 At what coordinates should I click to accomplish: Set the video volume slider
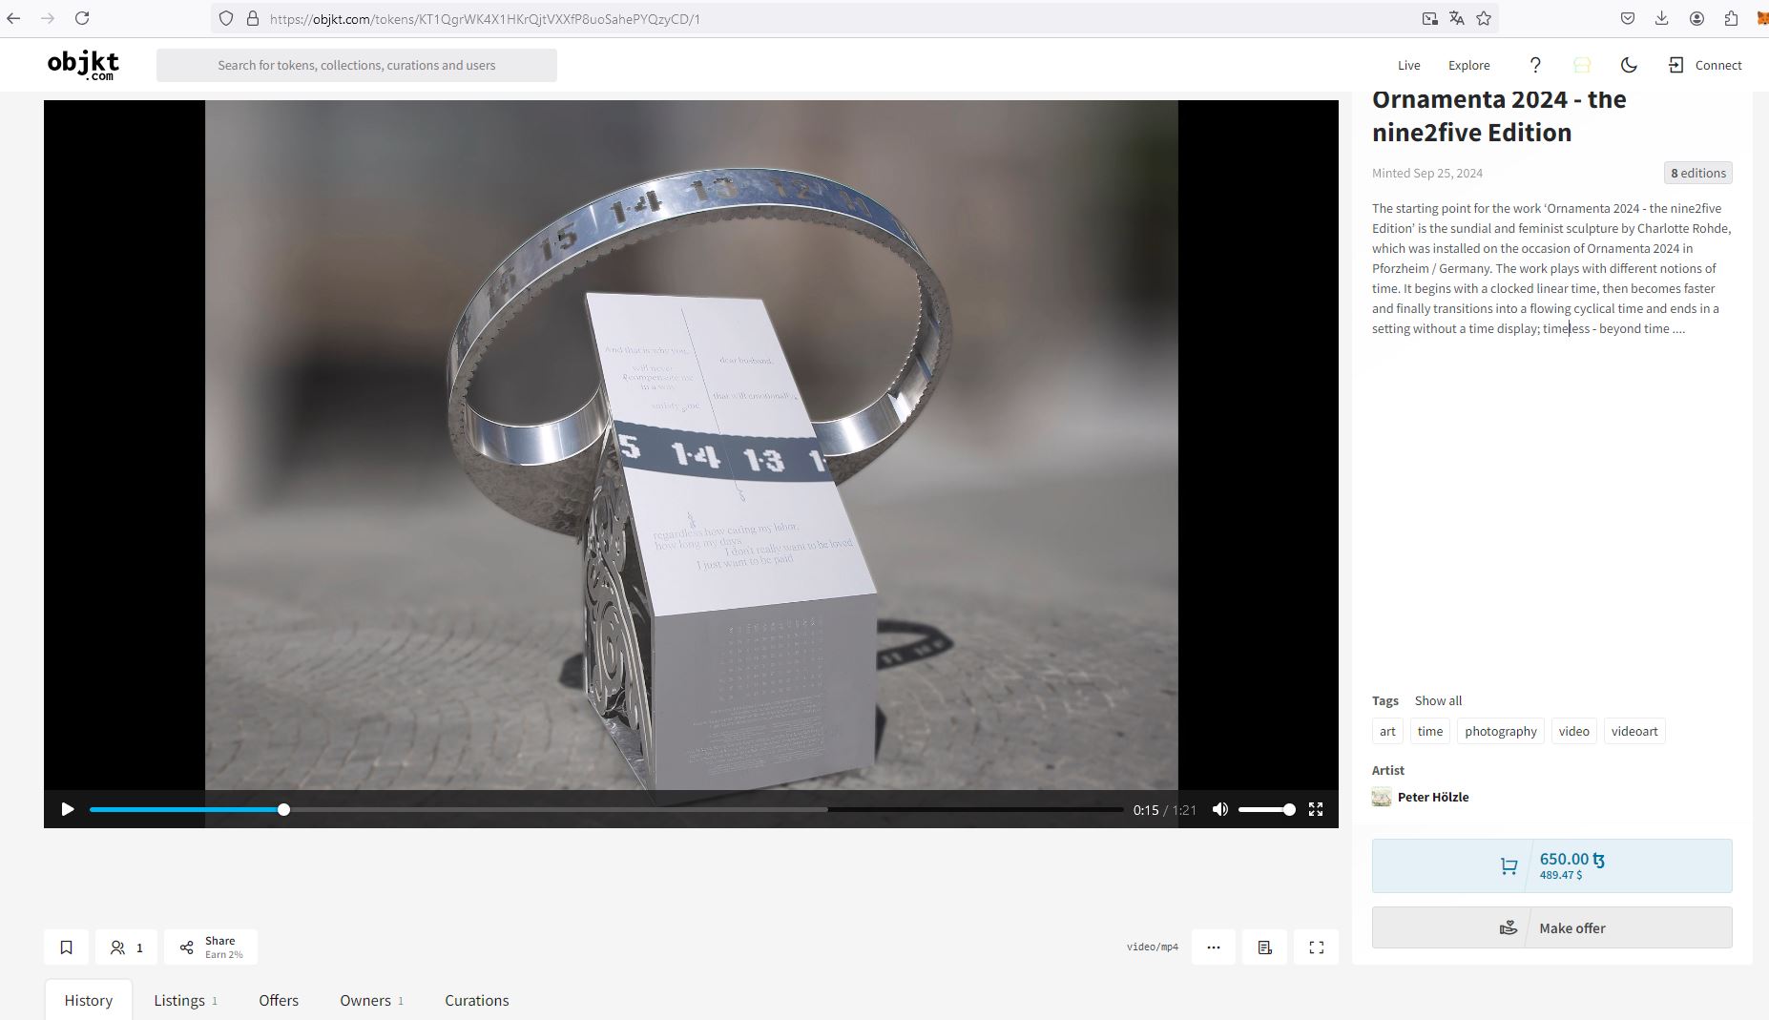click(x=1266, y=809)
